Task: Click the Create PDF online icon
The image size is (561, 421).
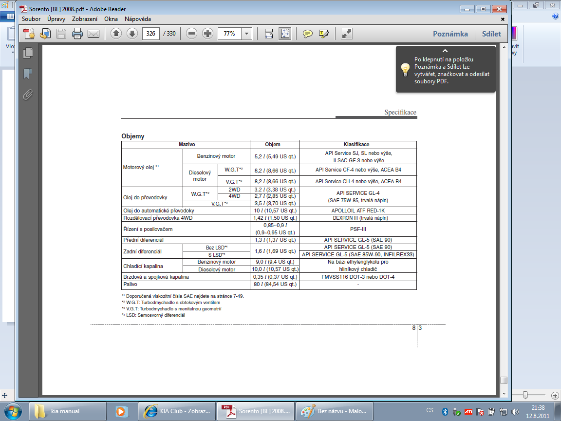Action: (x=29, y=34)
